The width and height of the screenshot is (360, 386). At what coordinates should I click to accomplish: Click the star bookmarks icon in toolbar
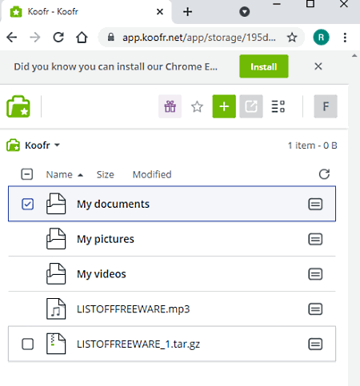tap(197, 106)
